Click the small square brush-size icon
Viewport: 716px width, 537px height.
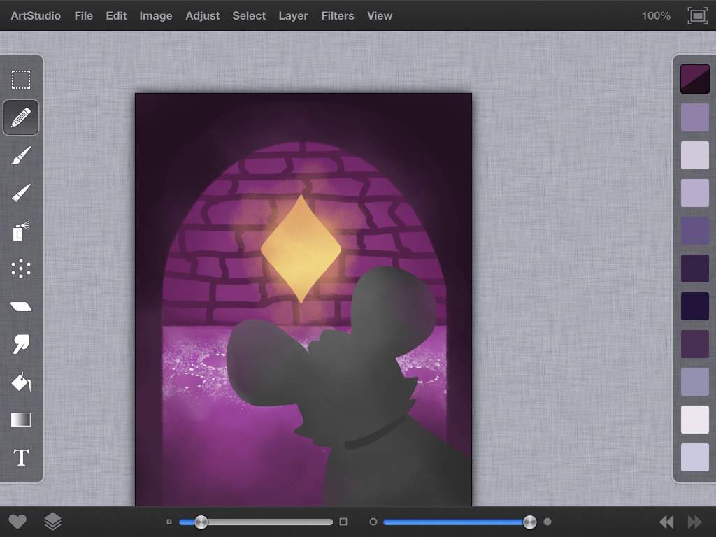(x=169, y=522)
